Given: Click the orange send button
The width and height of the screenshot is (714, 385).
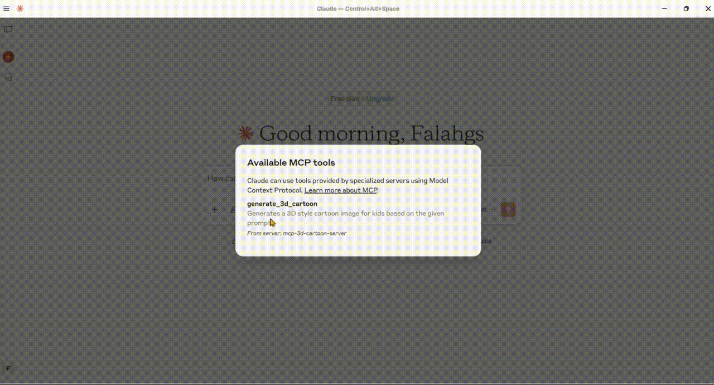Looking at the screenshot, I should tap(508, 210).
